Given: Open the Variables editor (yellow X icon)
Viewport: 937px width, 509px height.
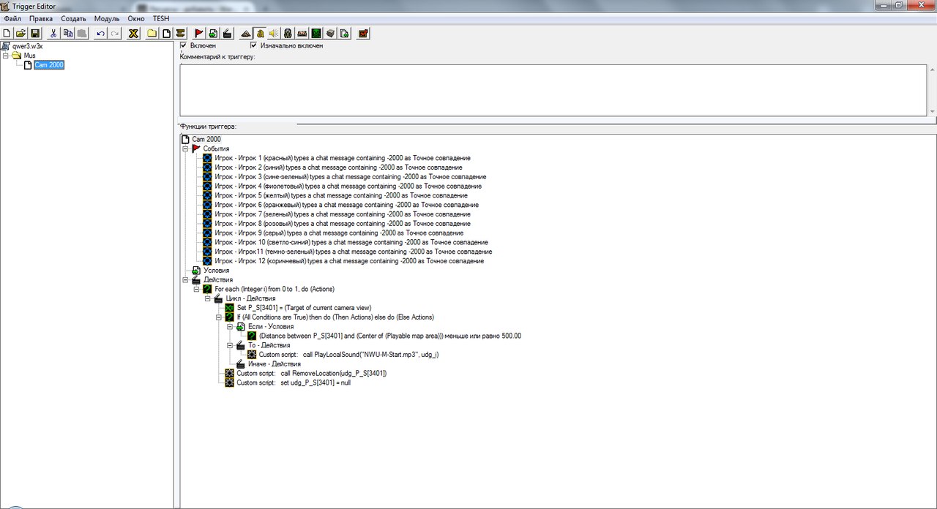Looking at the screenshot, I should tap(133, 33).
